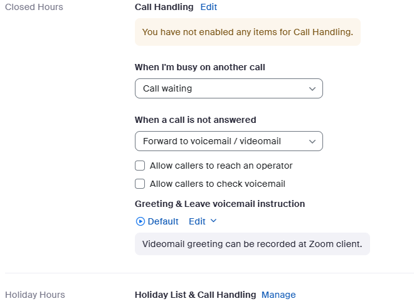Click the Greeting & Leave voicemail instruction heading
The width and height of the screenshot is (414, 306).
(x=220, y=204)
